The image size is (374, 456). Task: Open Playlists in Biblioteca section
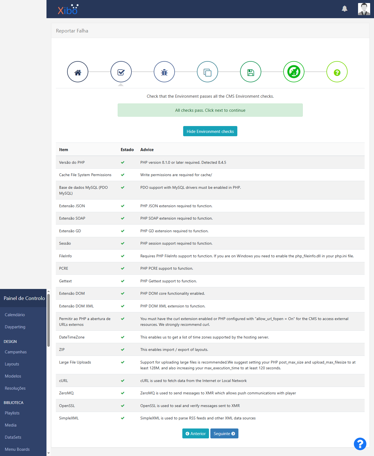(12, 413)
